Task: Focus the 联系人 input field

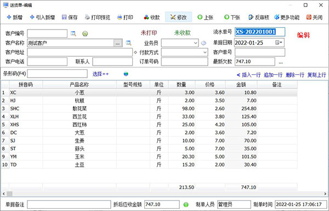Action: [x=112, y=62]
